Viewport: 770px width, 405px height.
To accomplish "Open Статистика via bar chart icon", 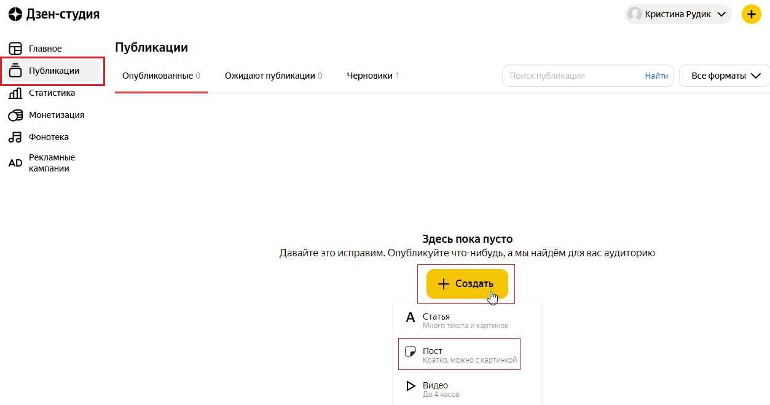I will (x=15, y=93).
